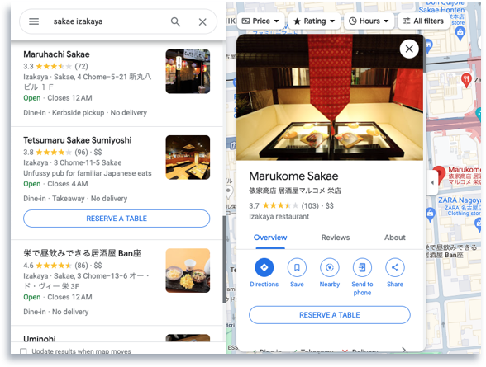
Task: Clear the search with the X icon
Action: tap(202, 21)
